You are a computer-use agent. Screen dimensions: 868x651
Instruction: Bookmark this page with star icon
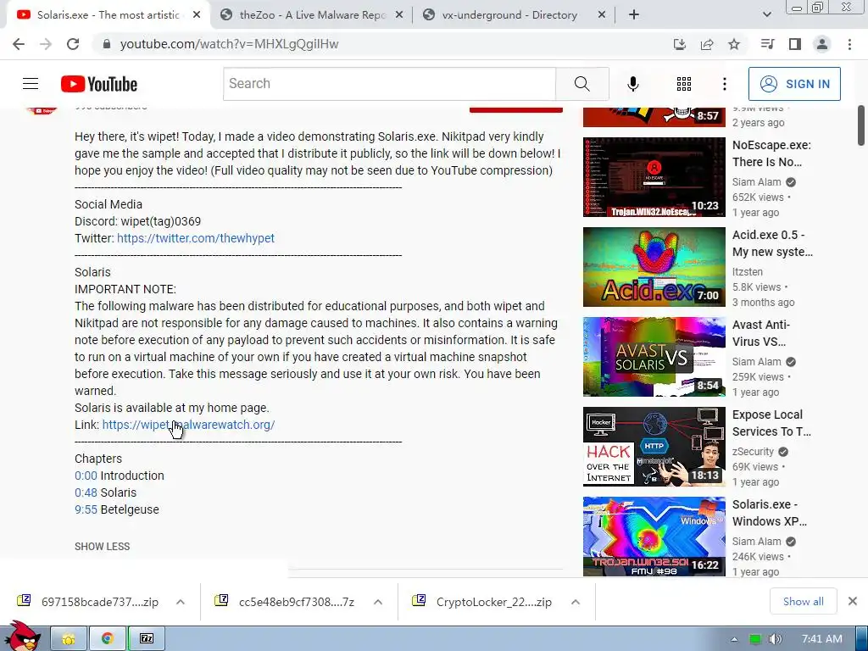coord(734,44)
